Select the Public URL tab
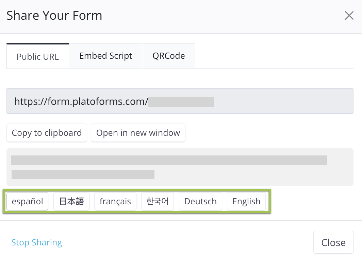Screen dimensions: 362x260 click(37, 57)
